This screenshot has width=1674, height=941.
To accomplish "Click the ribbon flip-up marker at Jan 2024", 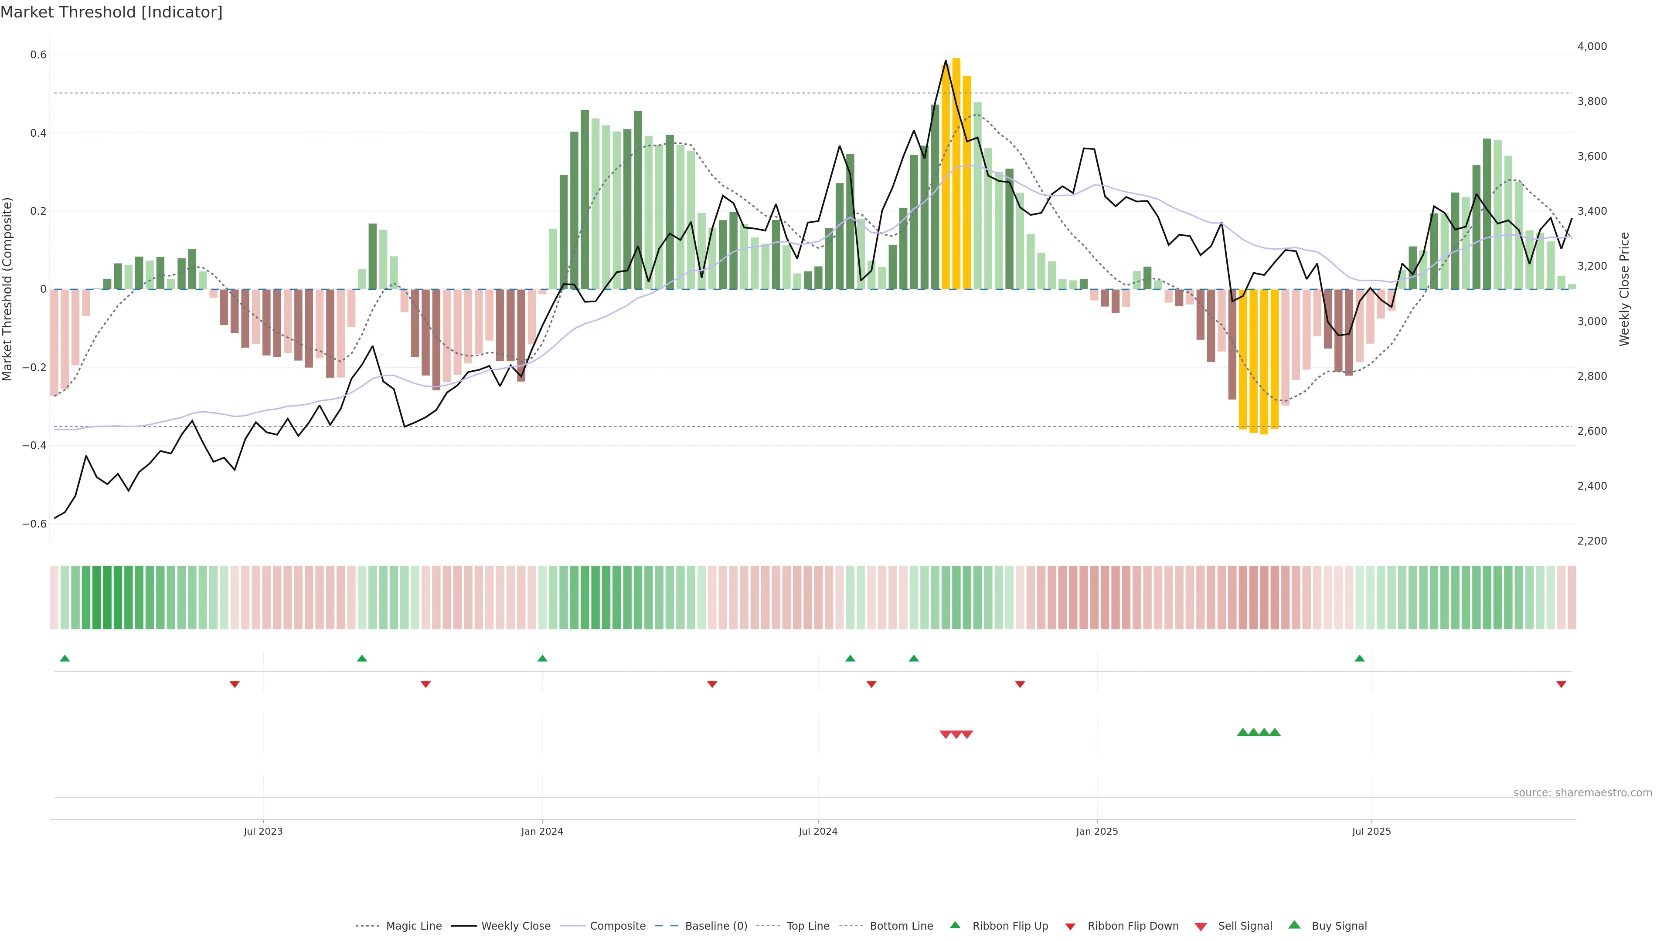I will tap(543, 659).
